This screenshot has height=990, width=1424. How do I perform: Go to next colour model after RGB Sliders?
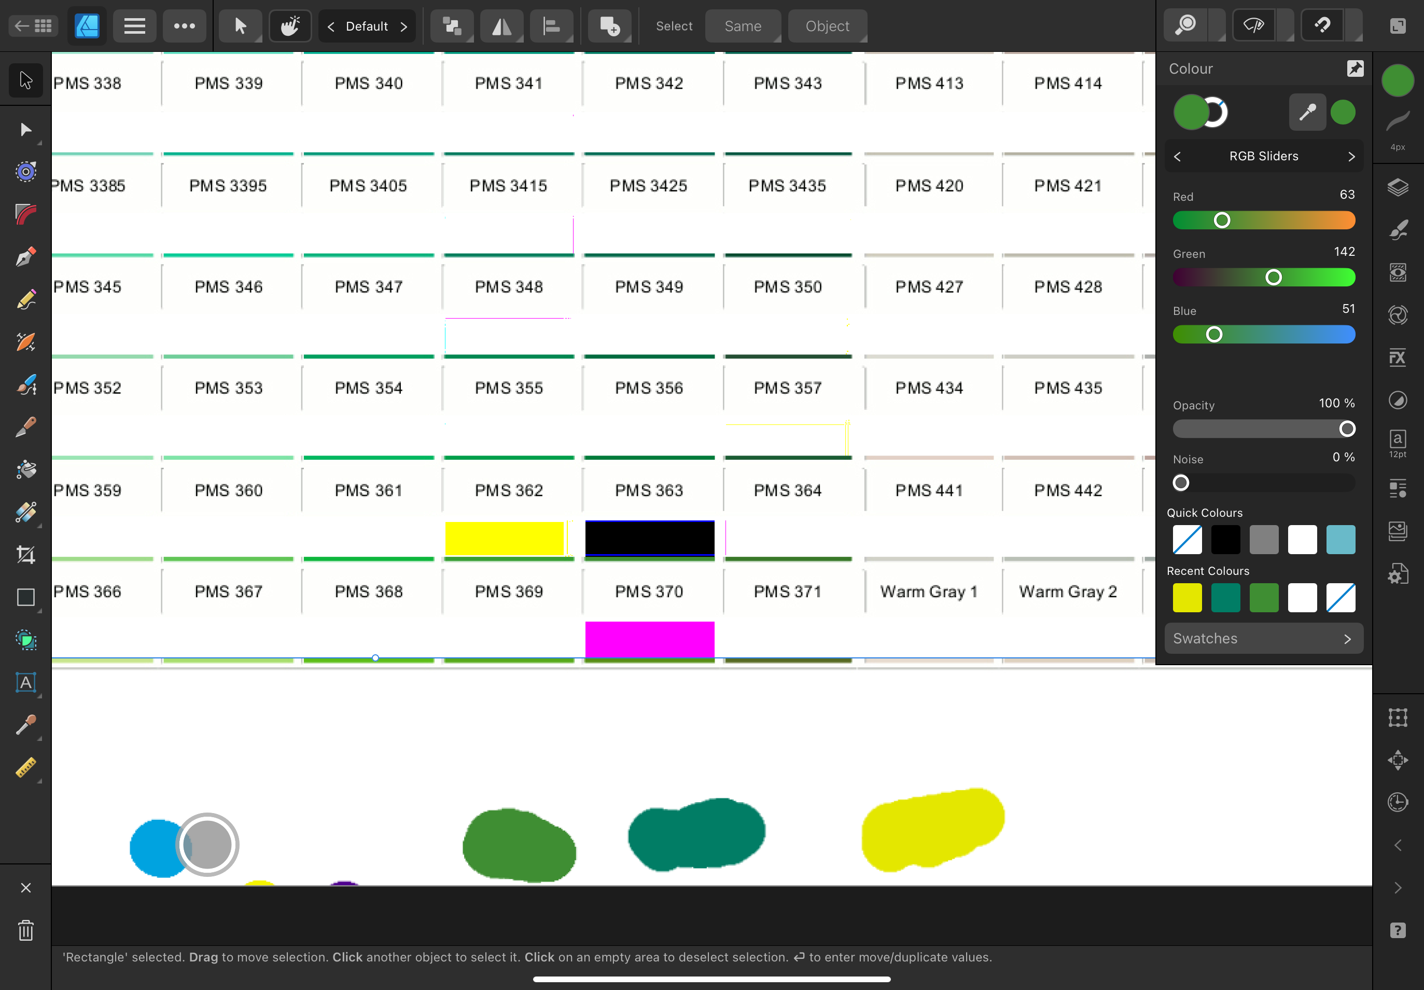1351,156
